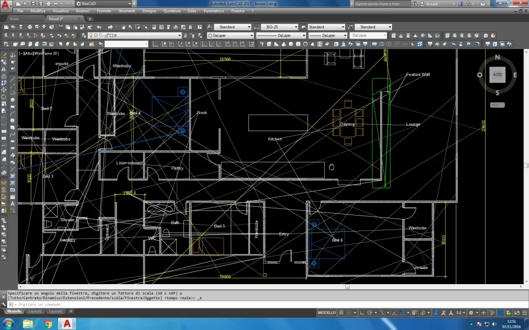
Task: Open the DaLayer color dropdown
Action: (252, 35)
